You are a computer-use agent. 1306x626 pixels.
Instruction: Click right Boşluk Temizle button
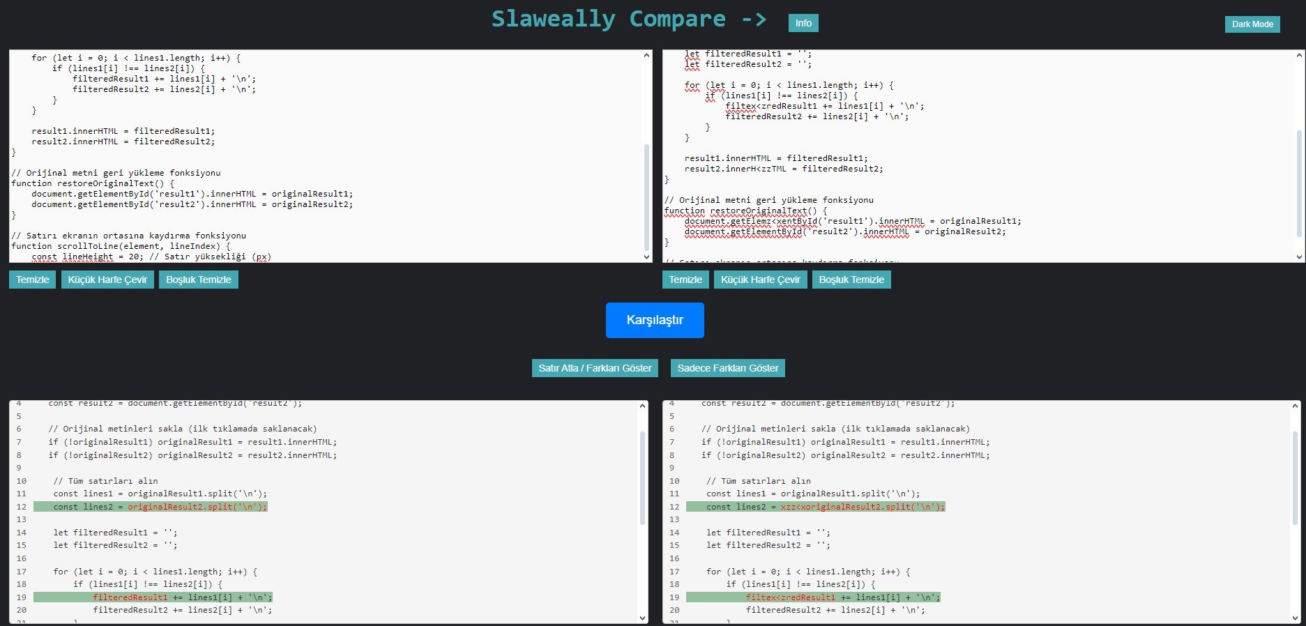click(851, 280)
